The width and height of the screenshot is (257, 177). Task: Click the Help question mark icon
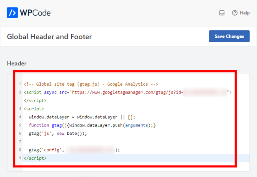tap(235, 13)
